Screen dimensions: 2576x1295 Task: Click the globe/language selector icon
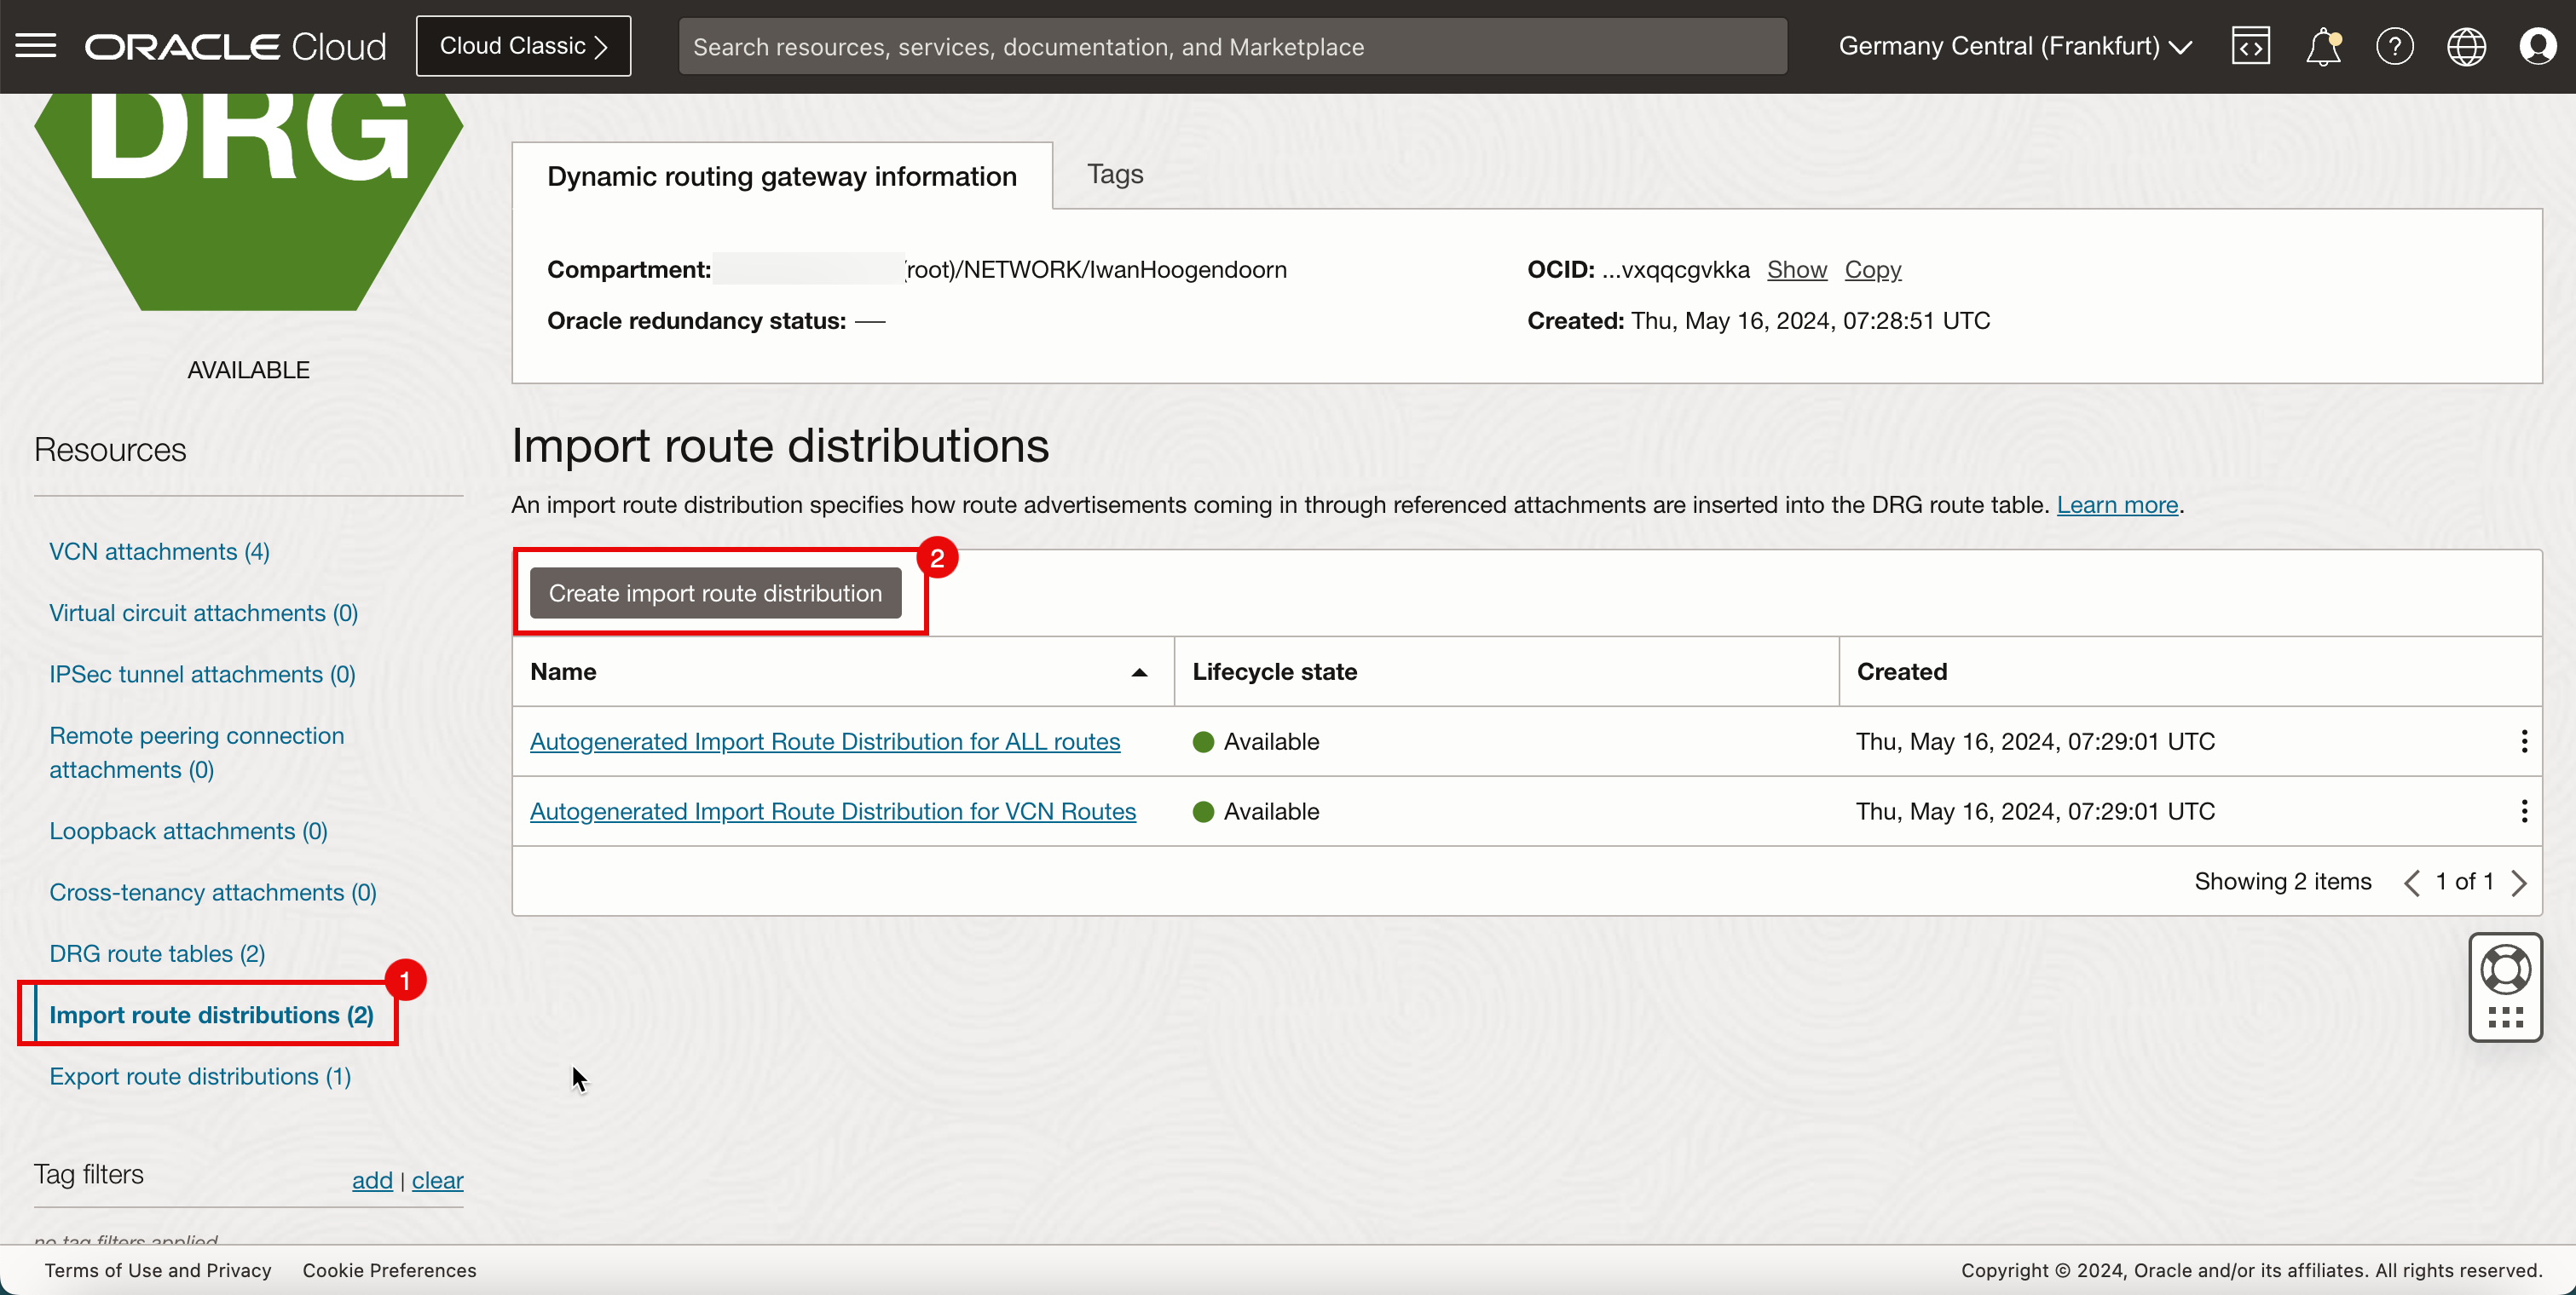coord(2467,46)
